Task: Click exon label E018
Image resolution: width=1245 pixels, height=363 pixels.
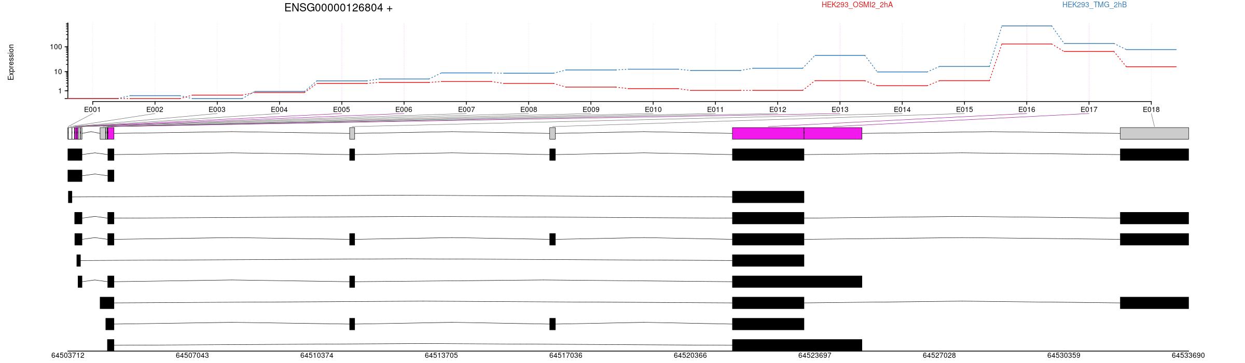Action: [x=1151, y=109]
